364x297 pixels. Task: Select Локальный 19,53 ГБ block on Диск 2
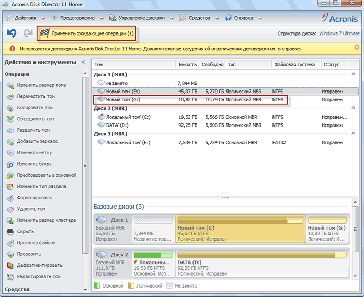(153, 264)
